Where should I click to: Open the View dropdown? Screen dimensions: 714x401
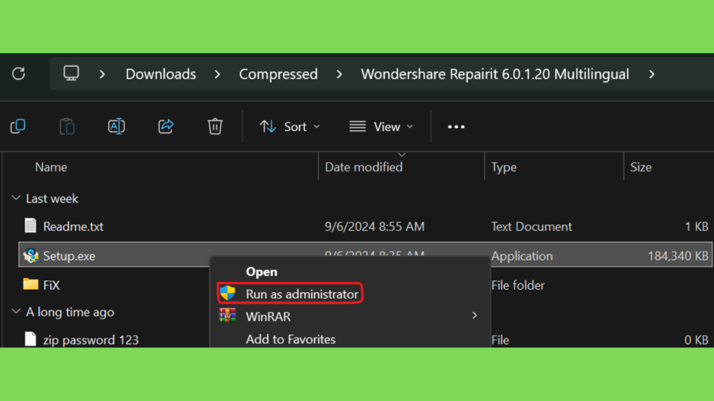(381, 127)
